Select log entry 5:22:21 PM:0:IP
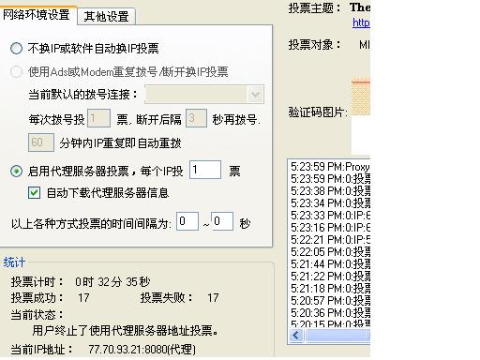This screenshot has width=480, height=360. click(x=330, y=239)
